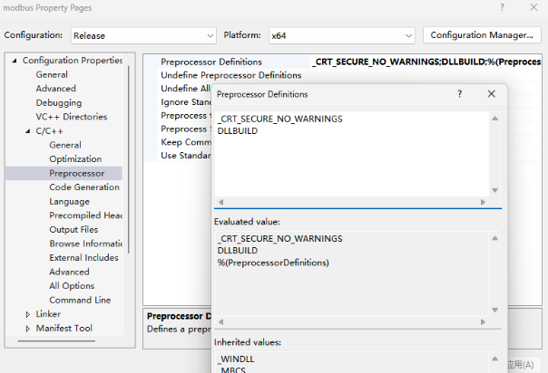This screenshot has width=548, height=373.
Task: Open the Command Line page
Action: click(x=80, y=301)
